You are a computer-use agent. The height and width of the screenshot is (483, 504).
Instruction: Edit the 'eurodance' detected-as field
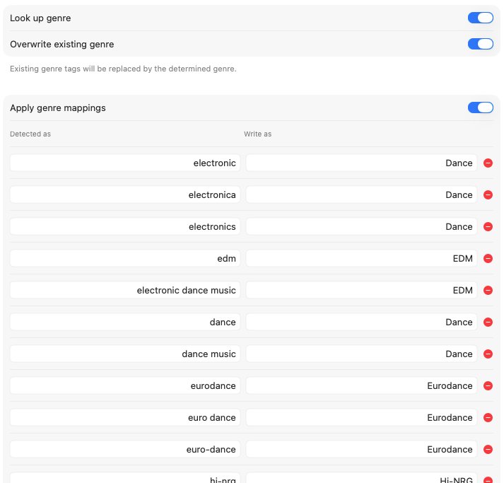coord(125,386)
